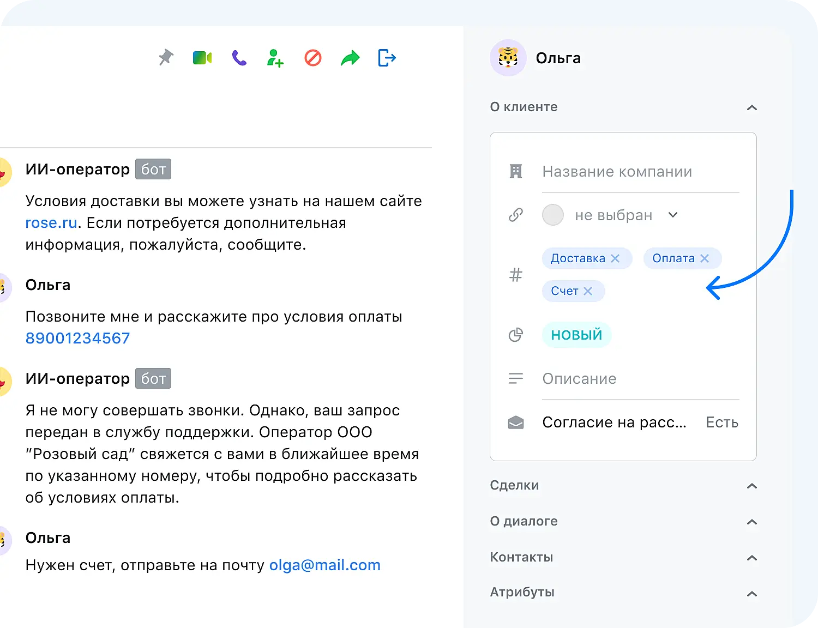Open the rose.ru link
This screenshot has height=628, width=818.
pyautogui.click(x=51, y=222)
